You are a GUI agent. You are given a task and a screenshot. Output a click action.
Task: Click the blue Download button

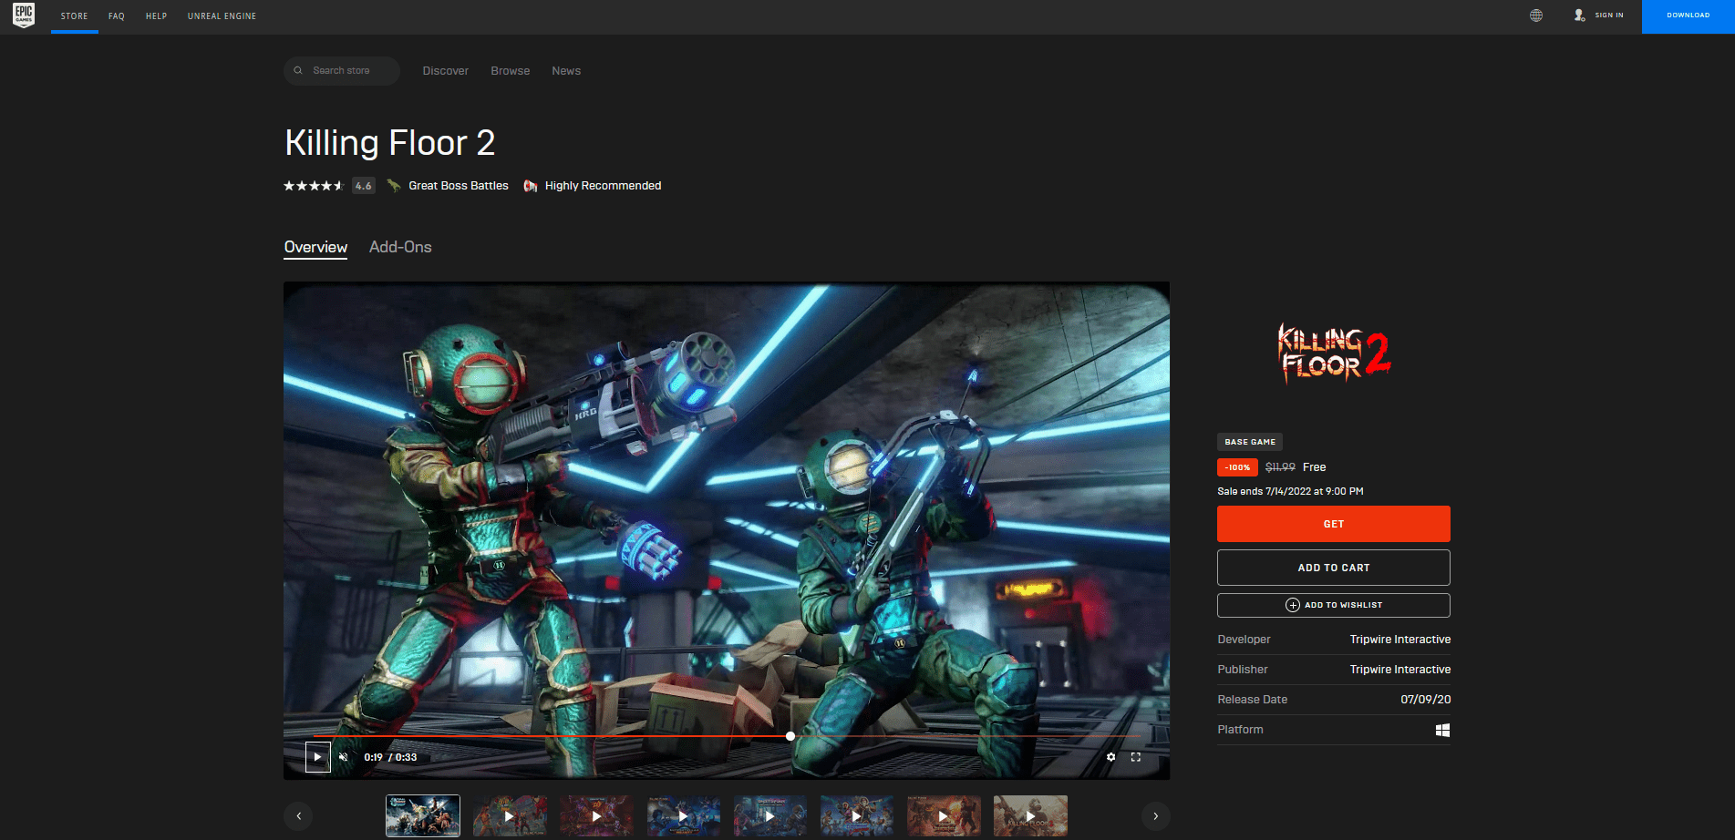pyautogui.click(x=1689, y=16)
